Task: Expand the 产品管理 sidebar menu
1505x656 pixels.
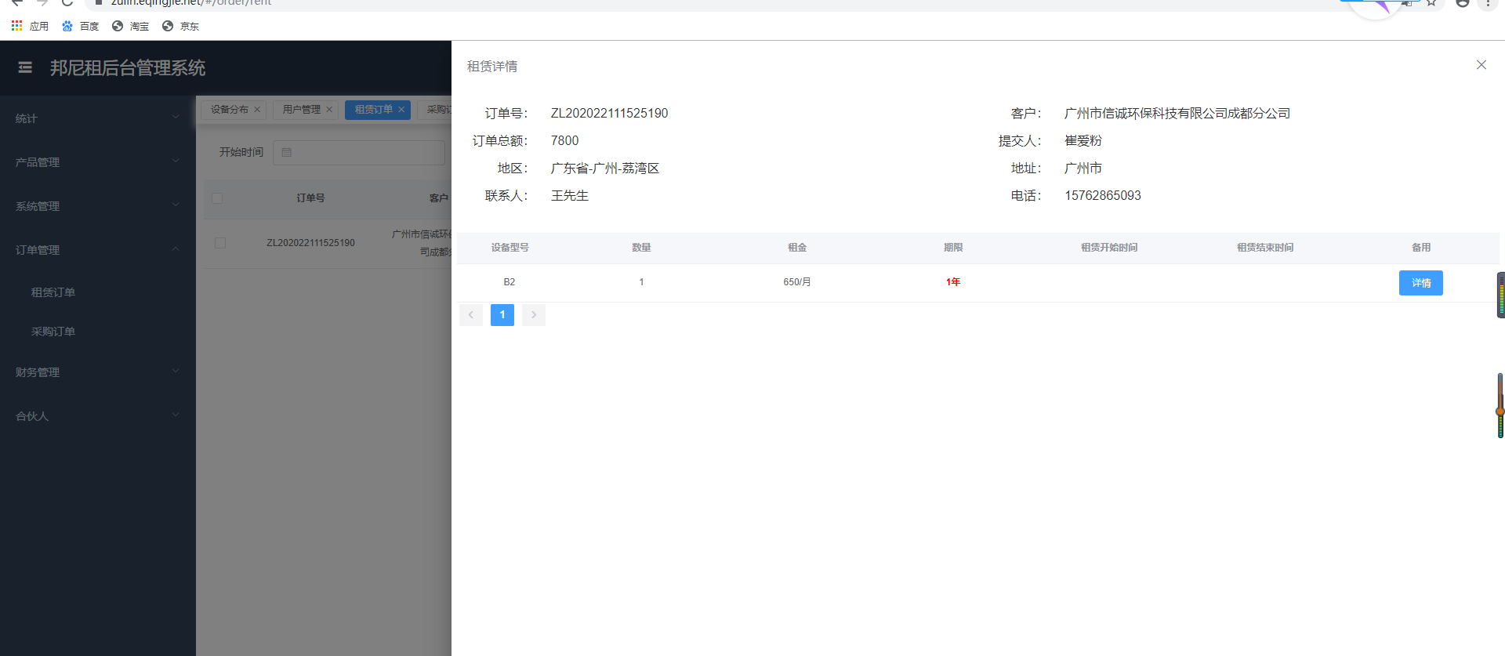Action: [x=98, y=162]
